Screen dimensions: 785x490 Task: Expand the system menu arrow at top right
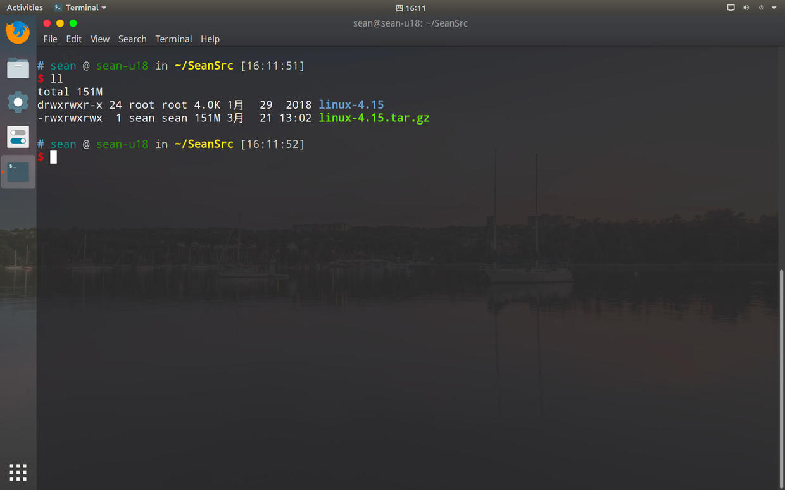pos(774,8)
